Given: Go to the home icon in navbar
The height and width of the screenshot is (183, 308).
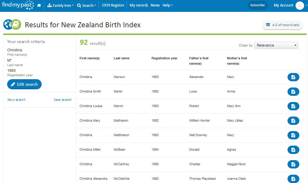Looking at the screenshot, I should (x=39, y=5).
